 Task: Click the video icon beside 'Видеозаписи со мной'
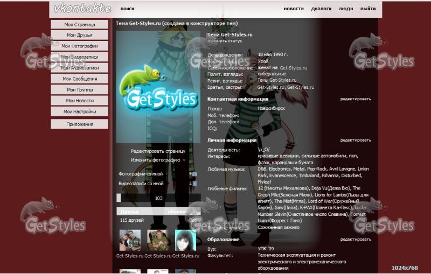pos(194,184)
